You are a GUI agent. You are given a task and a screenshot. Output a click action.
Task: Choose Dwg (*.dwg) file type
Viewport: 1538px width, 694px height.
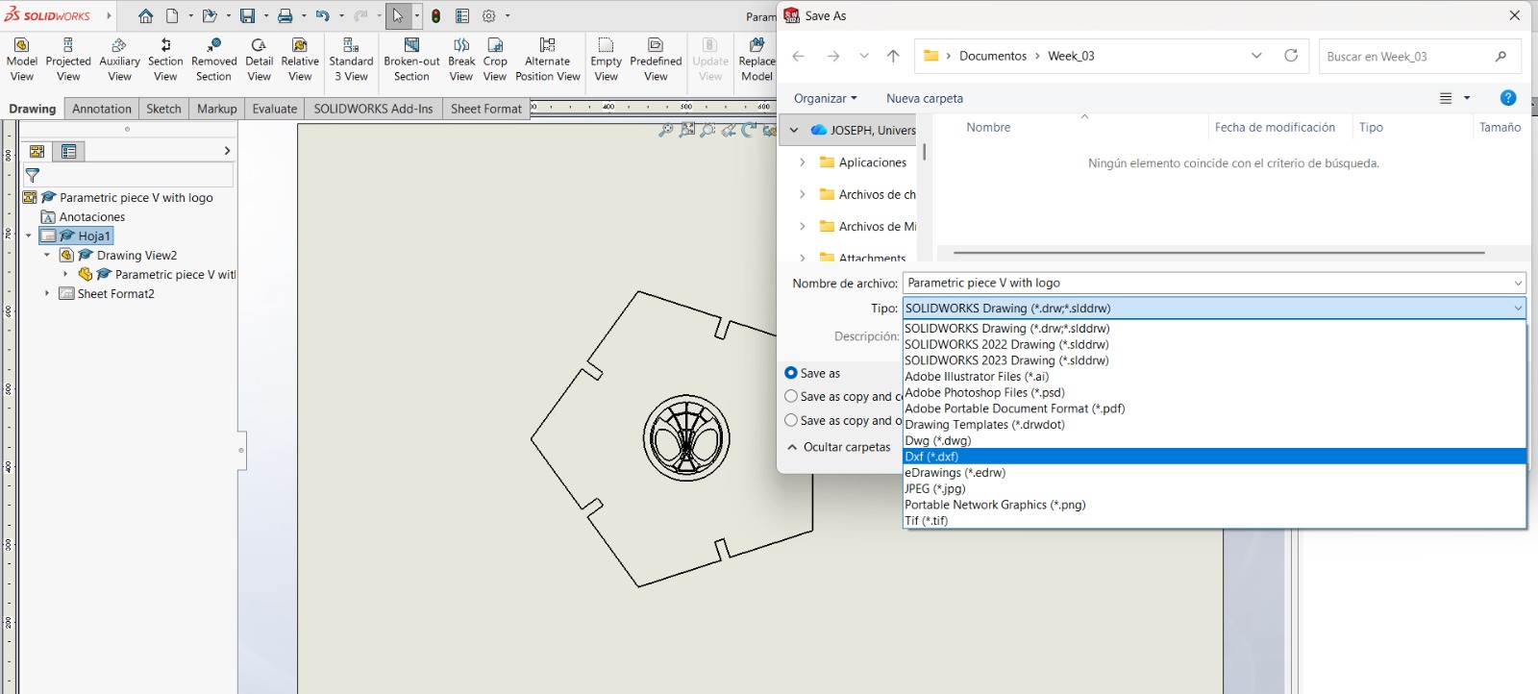click(1215, 440)
